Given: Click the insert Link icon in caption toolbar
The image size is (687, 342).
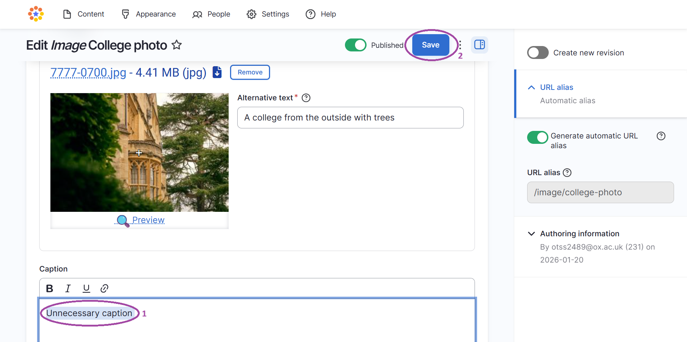Looking at the screenshot, I should 104,288.
